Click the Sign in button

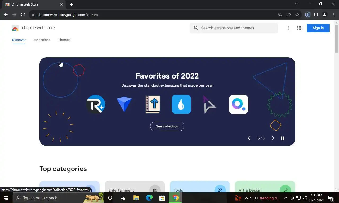coord(318,28)
